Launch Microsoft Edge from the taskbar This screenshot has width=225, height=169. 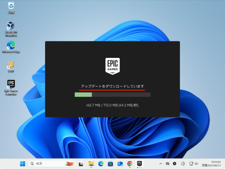click(101, 164)
